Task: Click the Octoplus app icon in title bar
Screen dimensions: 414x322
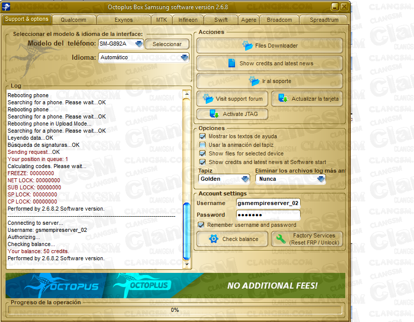Action: tap(6, 7)
